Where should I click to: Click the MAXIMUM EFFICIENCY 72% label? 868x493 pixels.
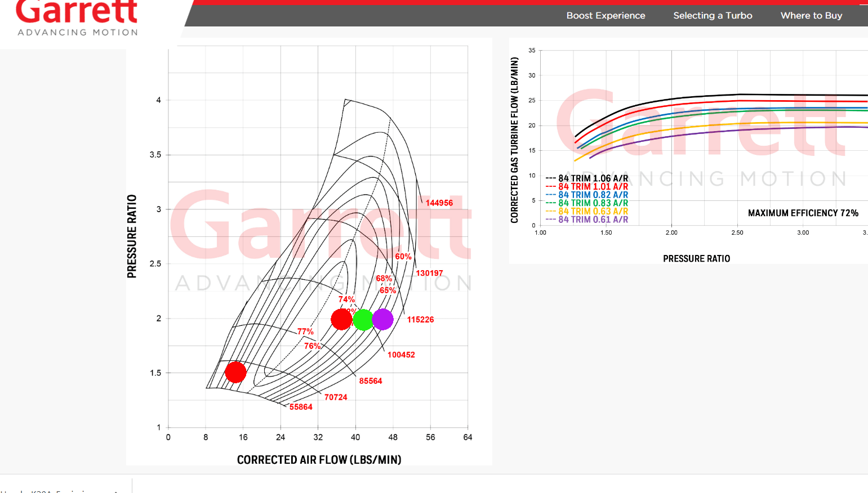point(803,213)
